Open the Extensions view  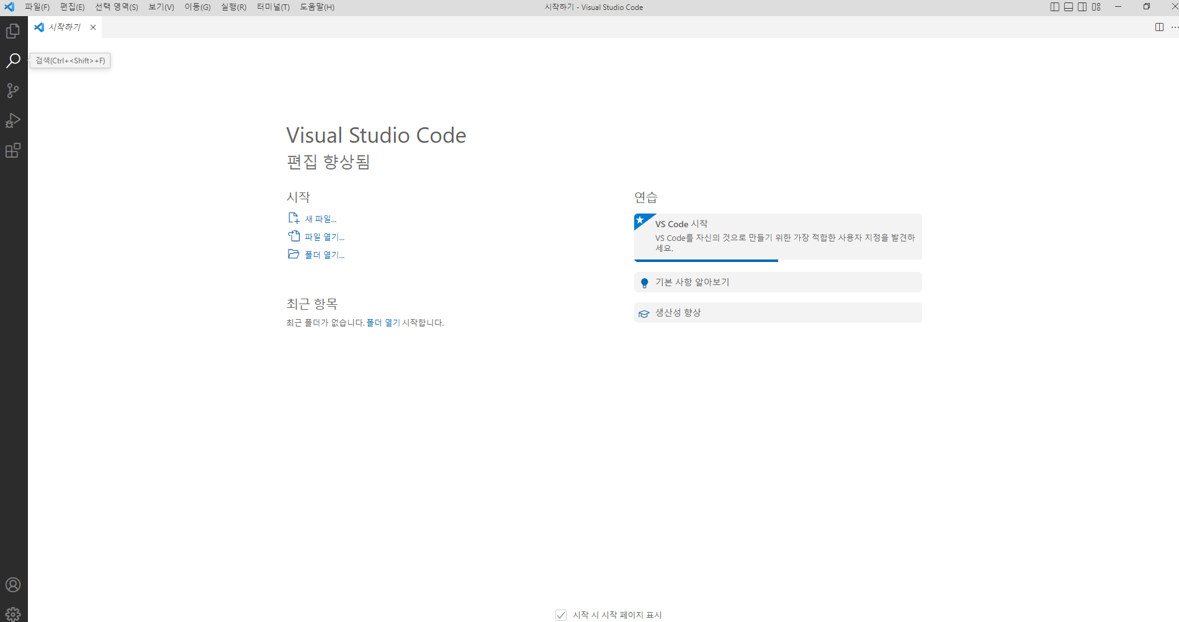click(x=13, y=150)
